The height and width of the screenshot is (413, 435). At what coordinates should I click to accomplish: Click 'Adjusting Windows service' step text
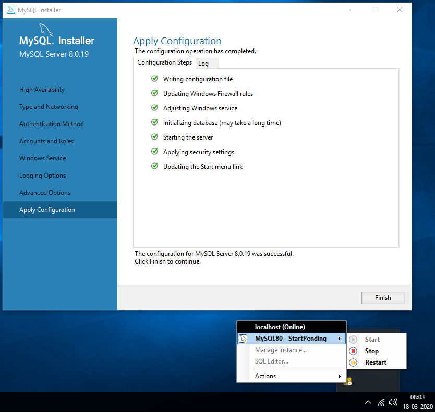200,108
